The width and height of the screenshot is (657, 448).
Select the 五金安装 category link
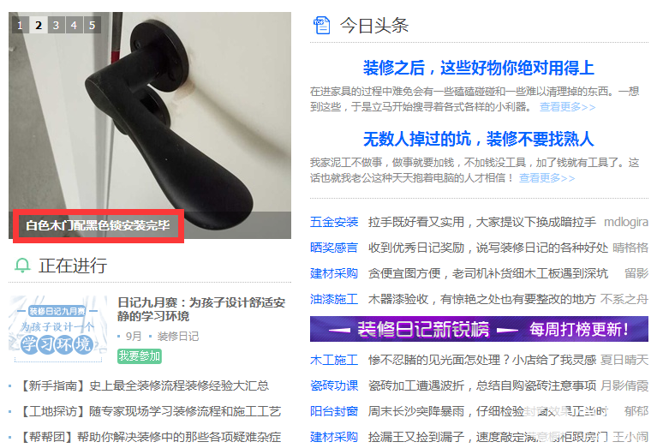334,222
